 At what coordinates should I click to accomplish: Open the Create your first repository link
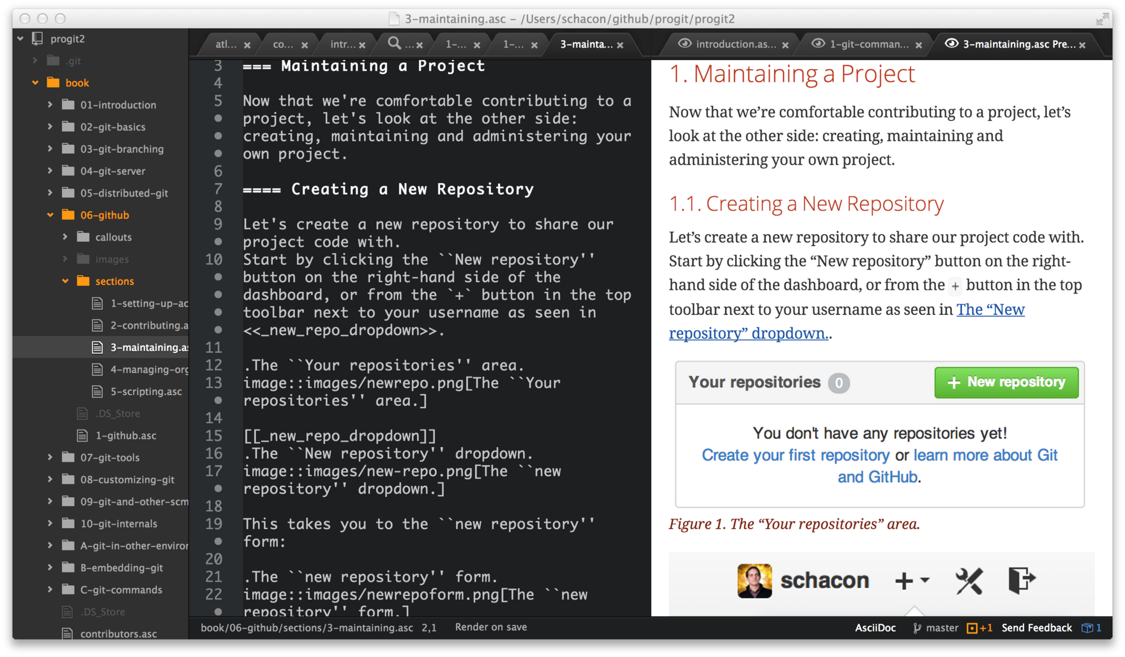coord(795,455)
